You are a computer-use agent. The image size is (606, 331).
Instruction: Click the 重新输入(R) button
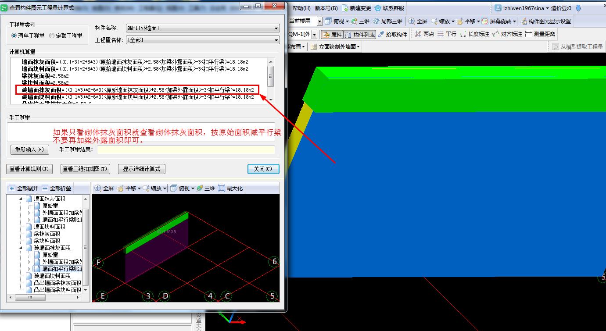point(29,149)
